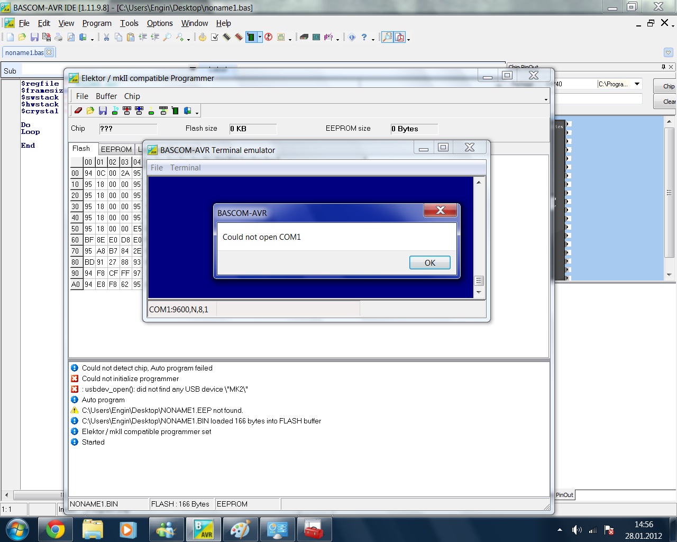
Task: Open the Tools menu in BASCOM IDE
Action: tap(129, 23)
